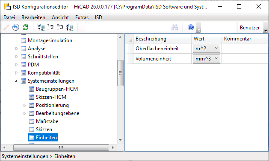Click the table icon next to Montagesimulation

tap(24, 40)
